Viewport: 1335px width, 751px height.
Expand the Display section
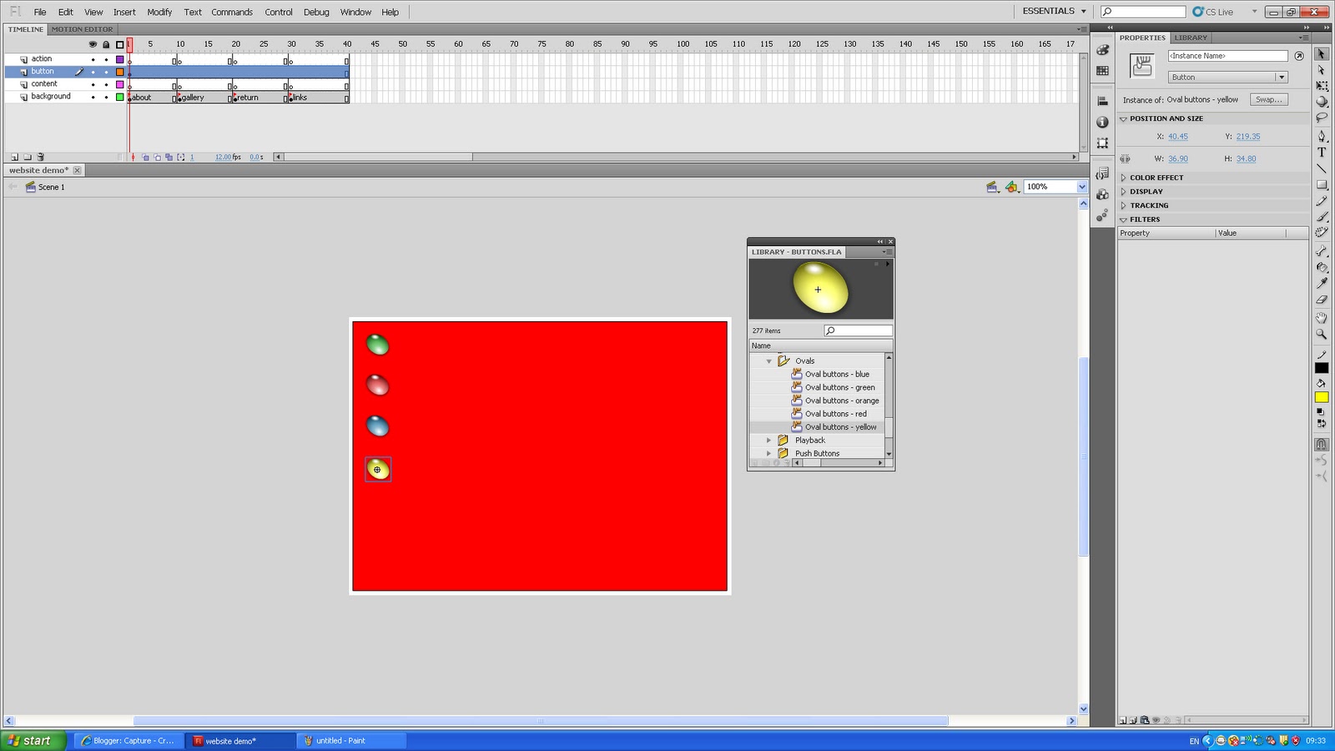pyautogui.click(x=1123, y=191)
